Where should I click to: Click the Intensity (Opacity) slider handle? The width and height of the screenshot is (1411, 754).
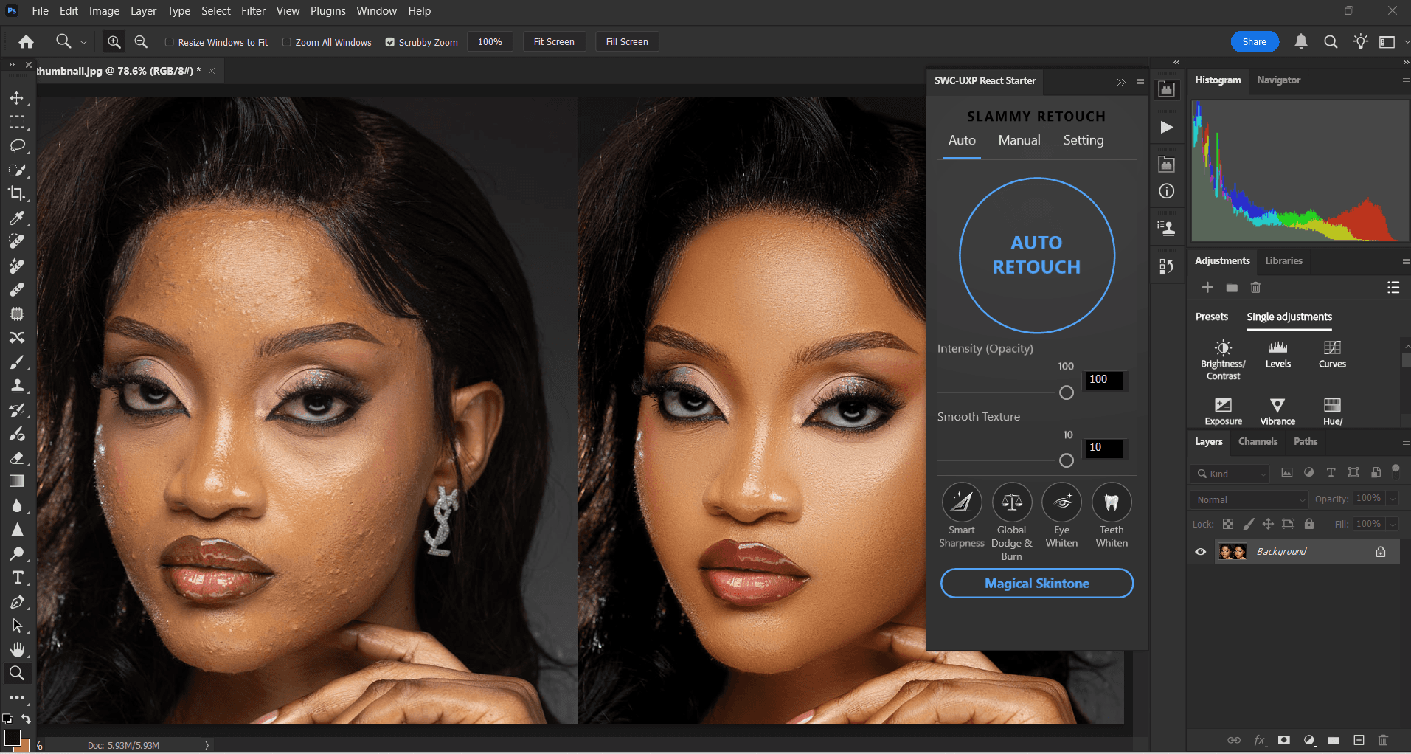tap(1067, 392)
